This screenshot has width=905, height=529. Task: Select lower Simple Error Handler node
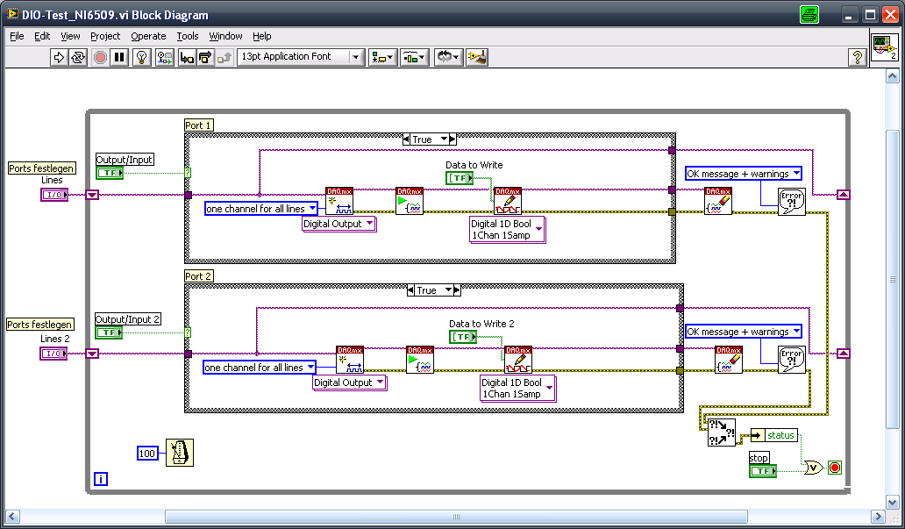coord(791,359)
